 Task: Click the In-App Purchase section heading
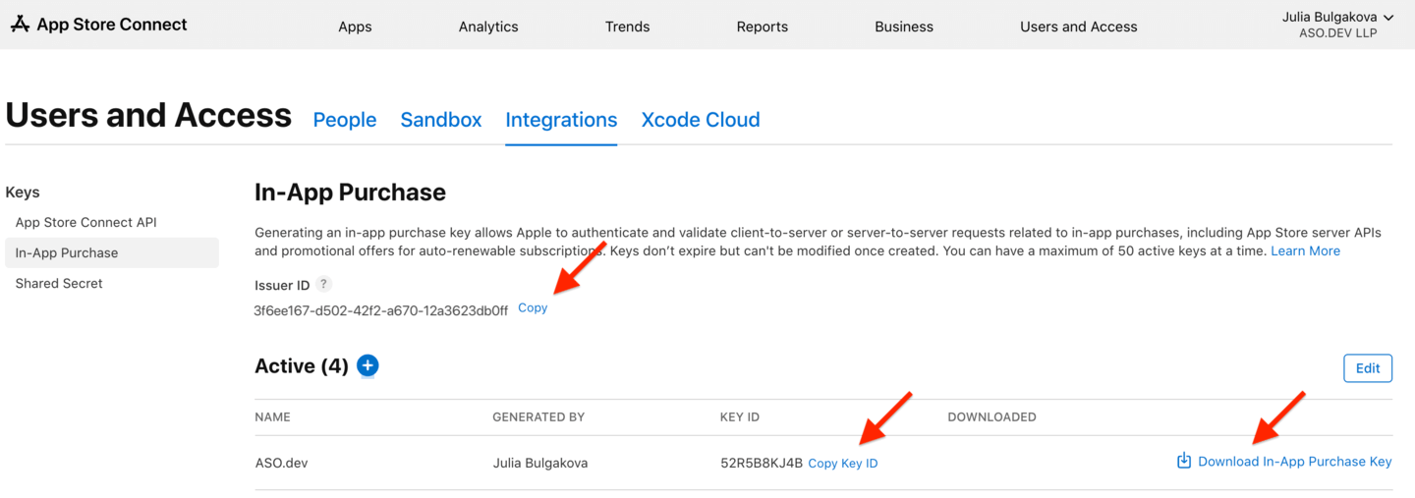click(x=350, y=193)
